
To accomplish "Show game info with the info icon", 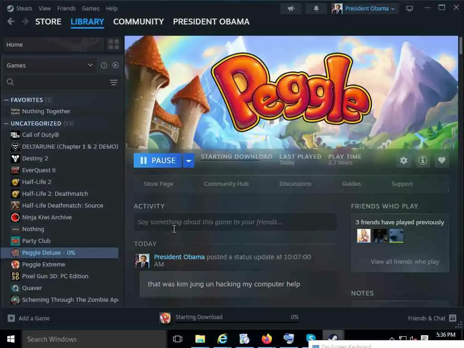I will [x=423, y=160].
